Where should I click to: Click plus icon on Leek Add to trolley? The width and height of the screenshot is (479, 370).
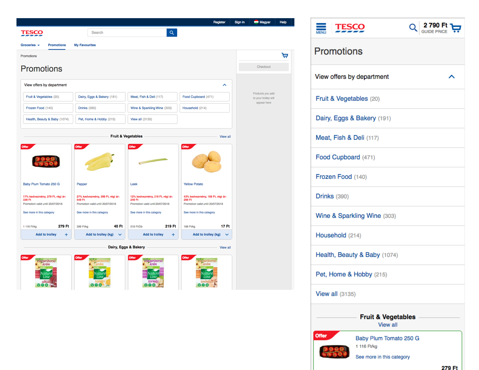point(173,235)
